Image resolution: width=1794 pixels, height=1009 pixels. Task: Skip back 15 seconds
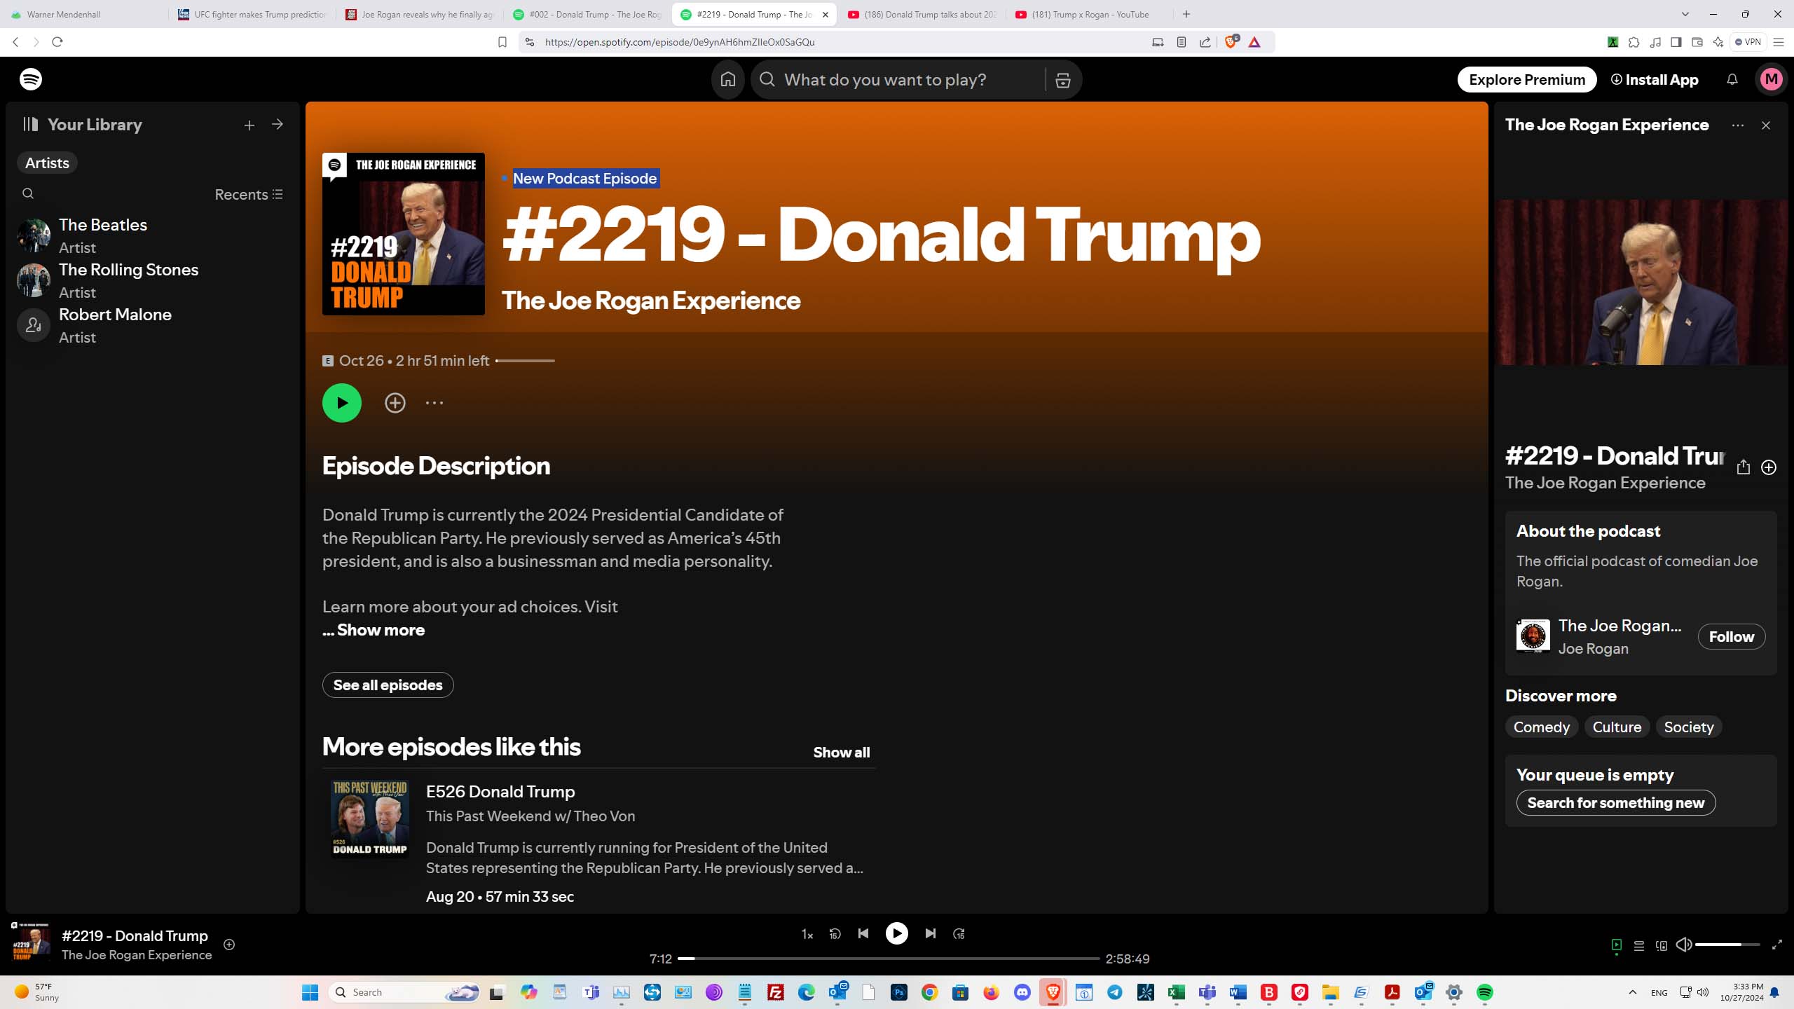pos(835,933)
